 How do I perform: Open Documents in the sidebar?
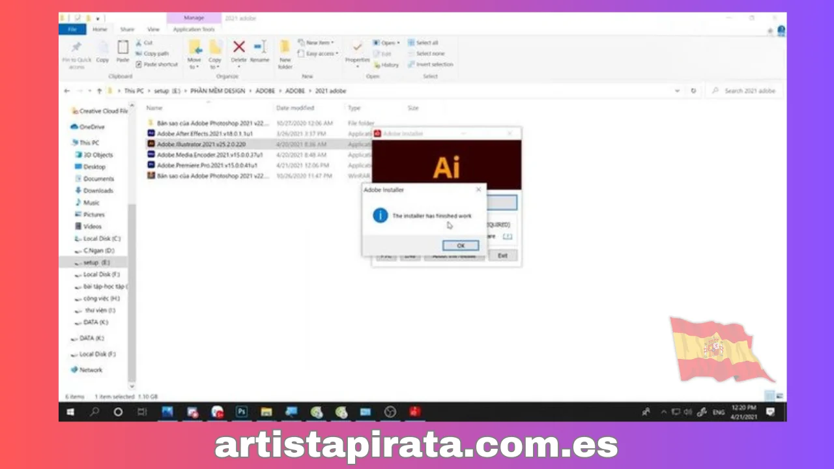tap(94, 178)
